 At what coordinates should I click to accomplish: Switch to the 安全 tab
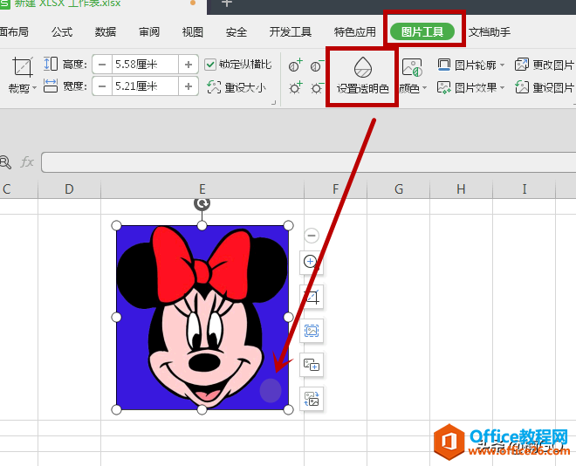pos(237,32)
